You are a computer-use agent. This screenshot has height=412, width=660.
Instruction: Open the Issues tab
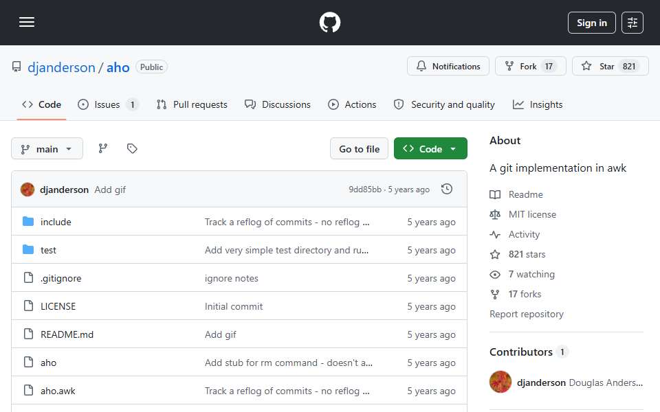[108, 104]
